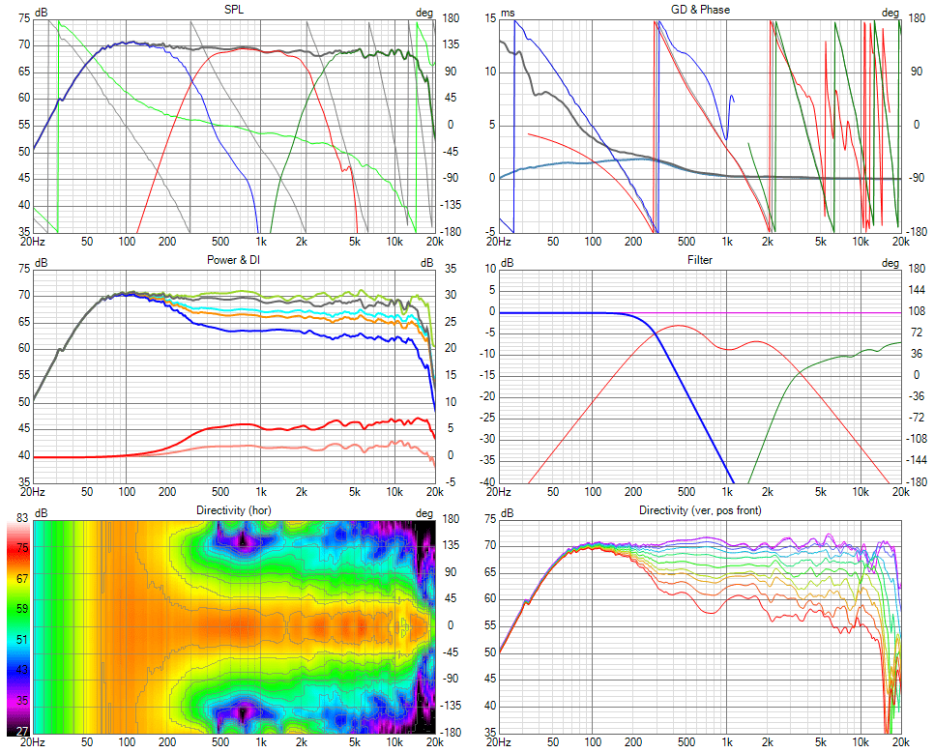Click the "20k" frequency label under the SPL chart
Screen dimensions: 934x753
coord(435,242)
